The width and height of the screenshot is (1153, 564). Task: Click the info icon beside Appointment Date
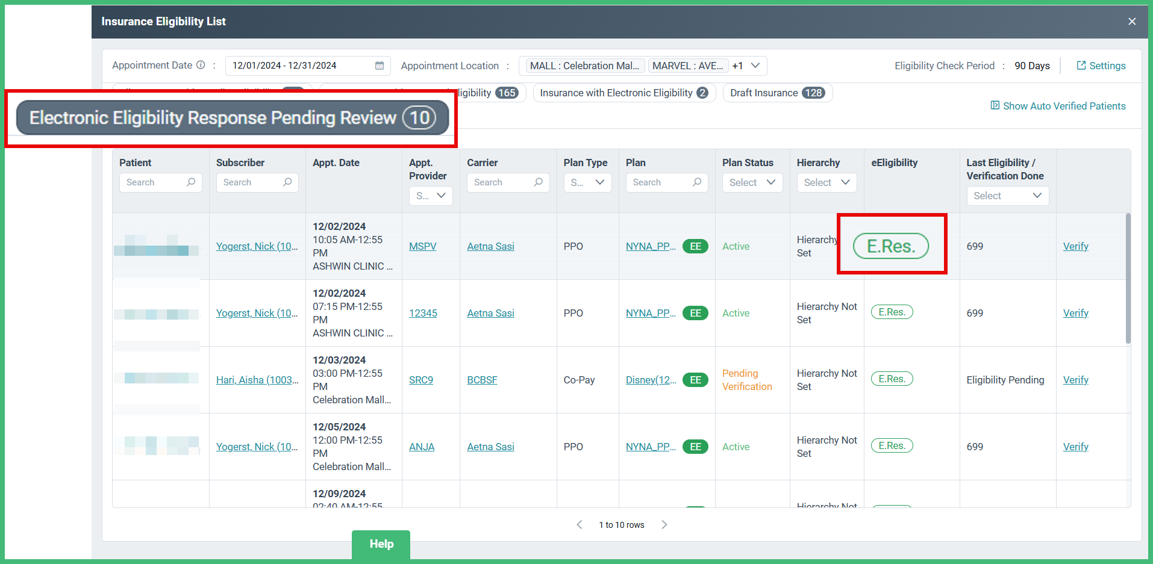tap(201, 65)
